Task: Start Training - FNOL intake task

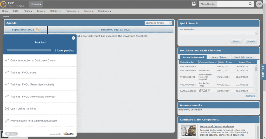Action: 40,73
